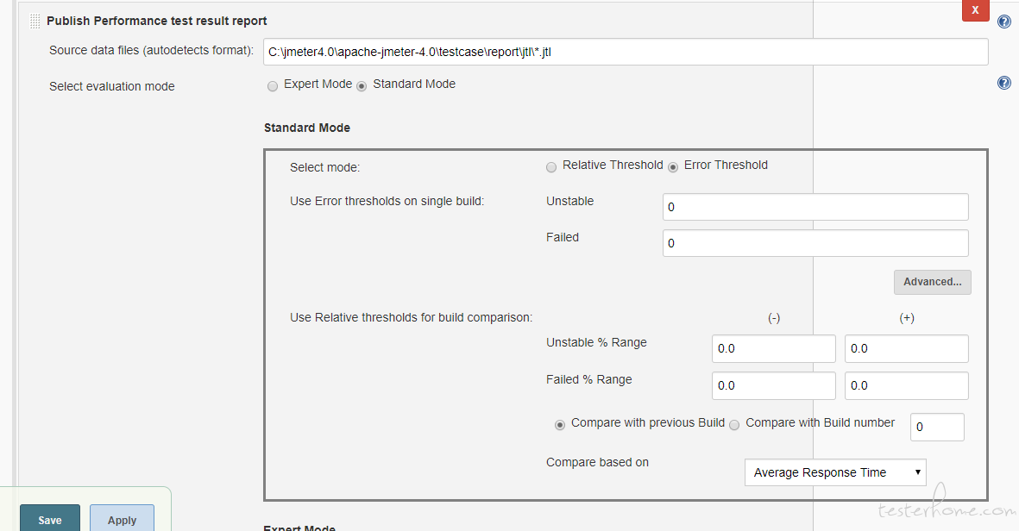
Task: Select Expert Mode radio button
Action: click(x=273, y=85)
